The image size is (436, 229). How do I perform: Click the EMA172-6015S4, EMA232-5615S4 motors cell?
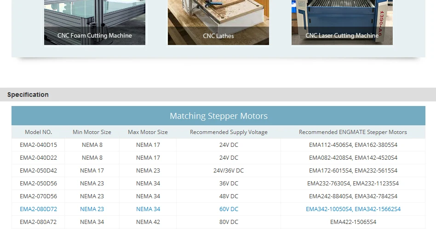[x=353, y=170]
